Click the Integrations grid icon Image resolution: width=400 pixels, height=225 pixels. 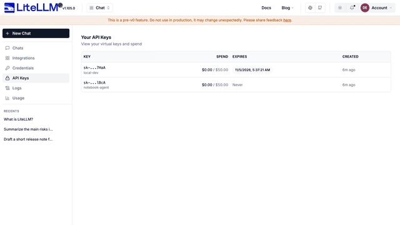pos(7,58)
